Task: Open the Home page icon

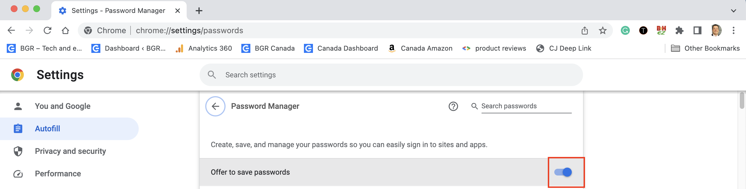Action: click(x=65, y=30)
